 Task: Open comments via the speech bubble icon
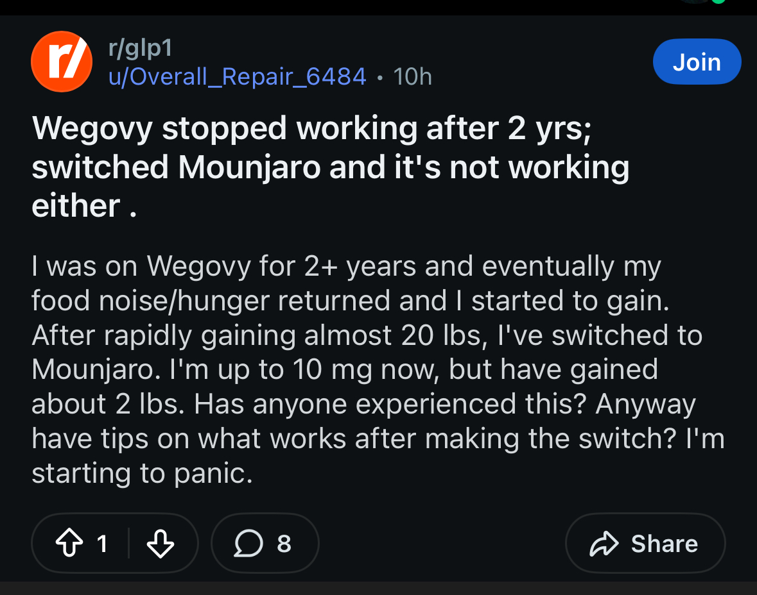click(248, 544)
